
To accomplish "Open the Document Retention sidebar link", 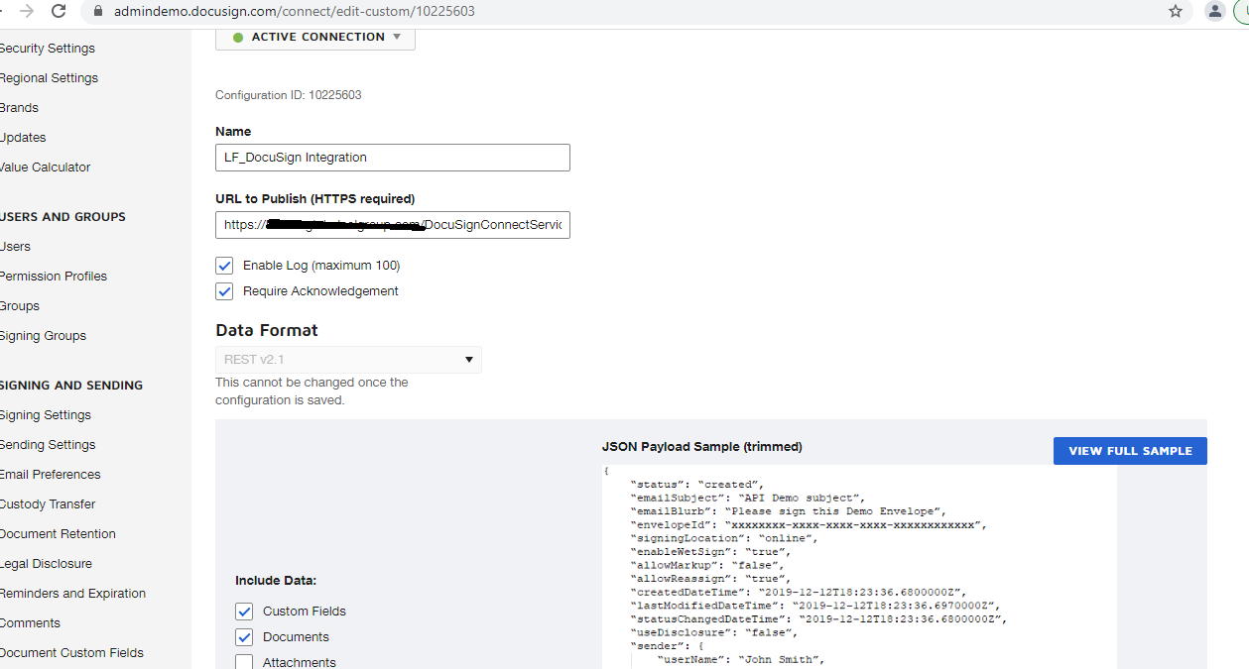I will tap(58, 534).
